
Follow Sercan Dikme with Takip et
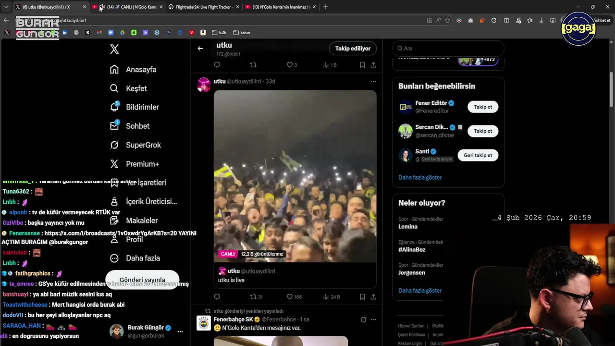[x=483, y=131]
